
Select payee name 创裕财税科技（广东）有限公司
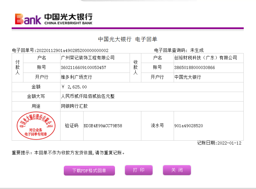(206, 58)
